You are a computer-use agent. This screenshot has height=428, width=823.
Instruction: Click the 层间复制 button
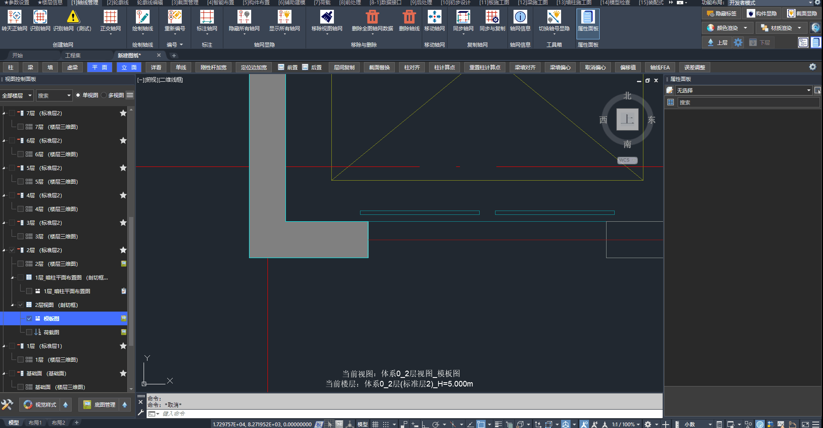pos(344,67)
